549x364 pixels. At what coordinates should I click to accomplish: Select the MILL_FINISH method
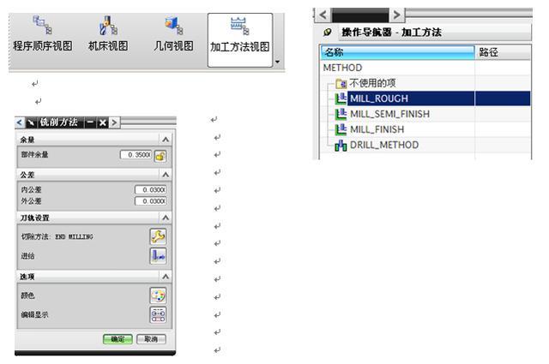coord(377,129)
